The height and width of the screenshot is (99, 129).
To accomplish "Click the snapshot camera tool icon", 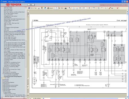I will (66, 8).
